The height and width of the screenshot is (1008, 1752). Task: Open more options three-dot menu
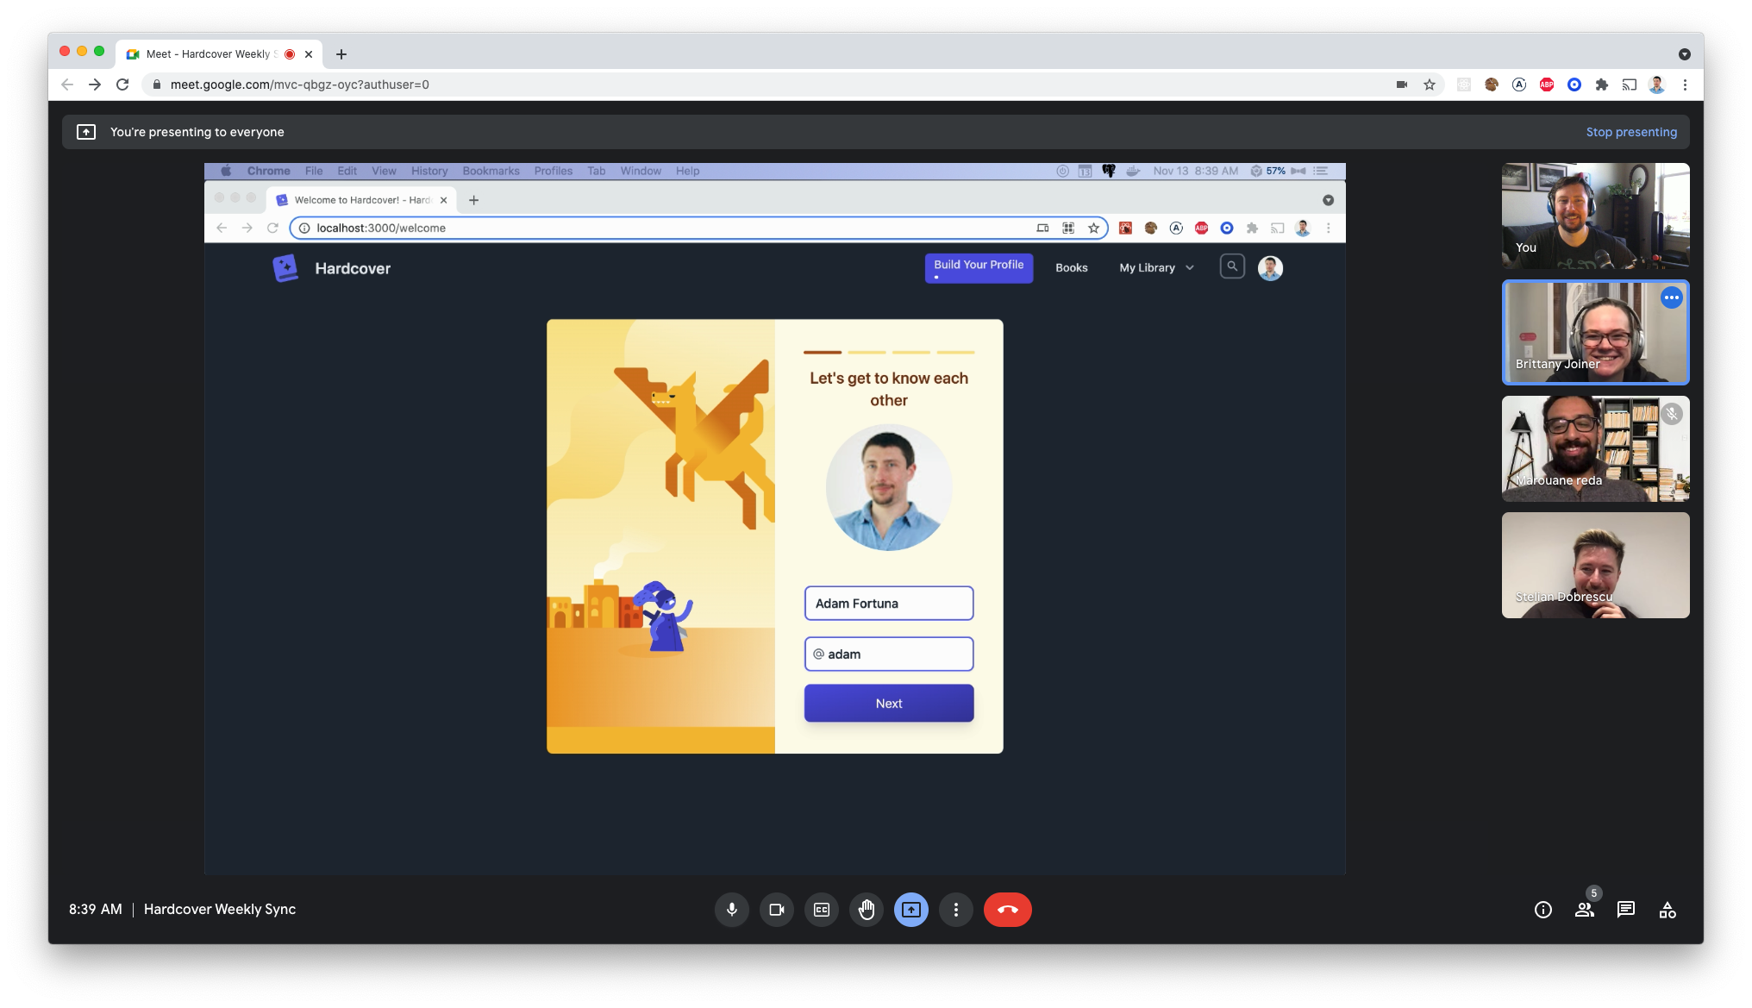coord(956,910)
